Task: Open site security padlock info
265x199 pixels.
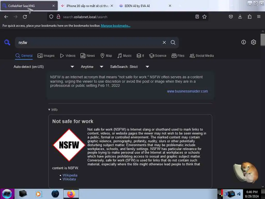Action: point(58,17)
